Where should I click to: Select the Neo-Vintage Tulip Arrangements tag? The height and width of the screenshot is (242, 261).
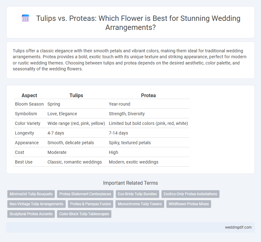pyautogui.click(x=36, y=204)
